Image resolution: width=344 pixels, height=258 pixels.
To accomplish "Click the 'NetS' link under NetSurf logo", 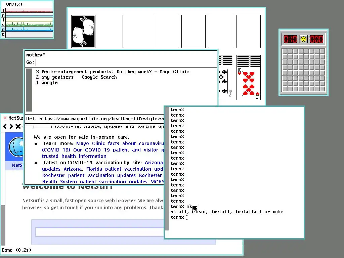I will pos(17,165).
